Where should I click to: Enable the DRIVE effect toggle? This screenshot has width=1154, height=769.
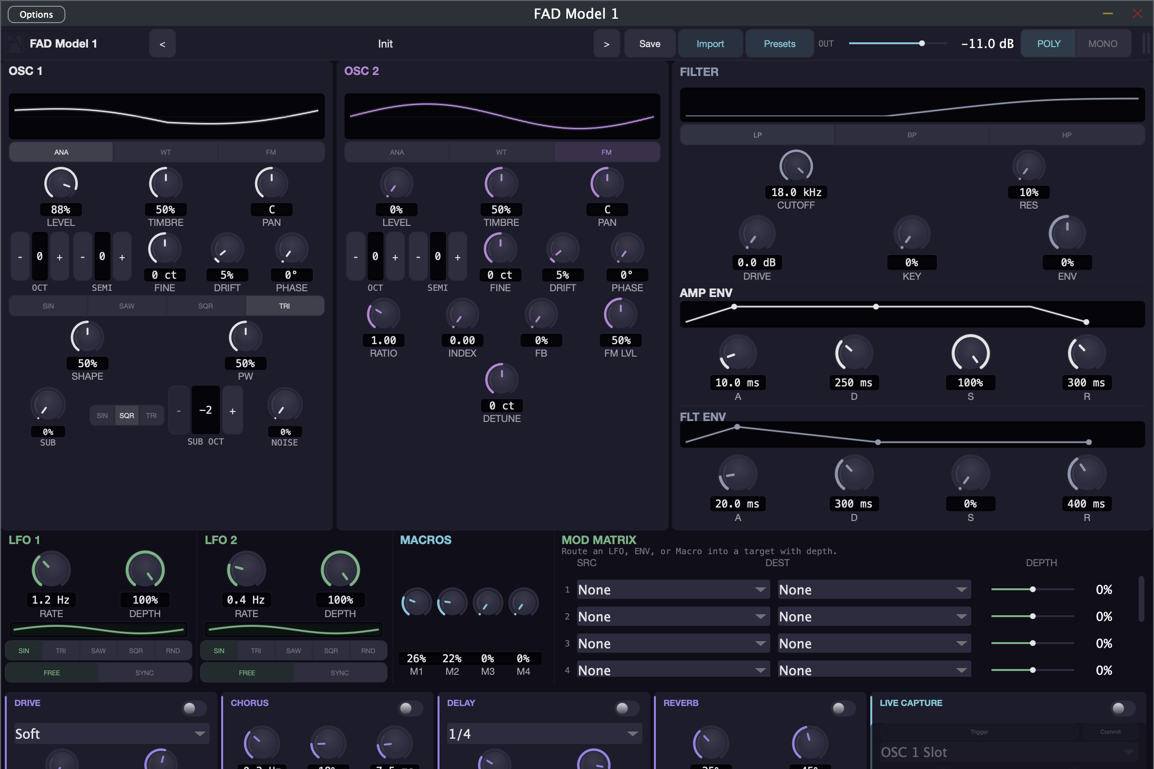193,707
